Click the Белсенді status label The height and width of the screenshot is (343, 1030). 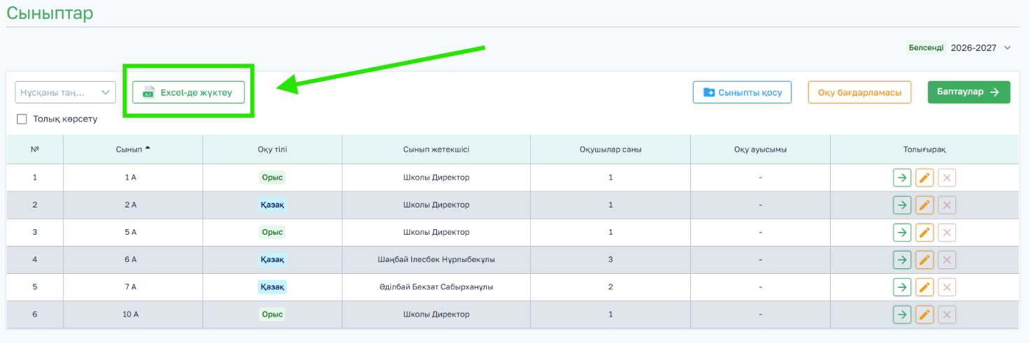[926, 48]
